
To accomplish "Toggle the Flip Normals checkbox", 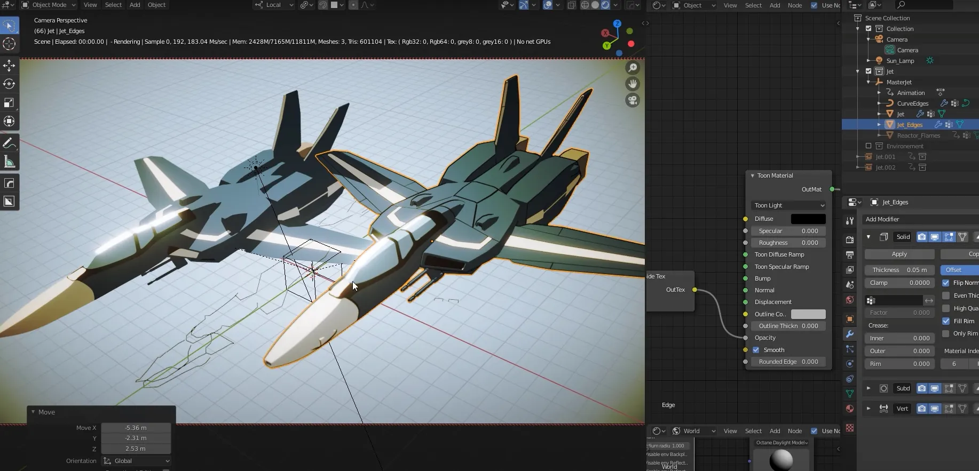I will click(x=946, y=283).
